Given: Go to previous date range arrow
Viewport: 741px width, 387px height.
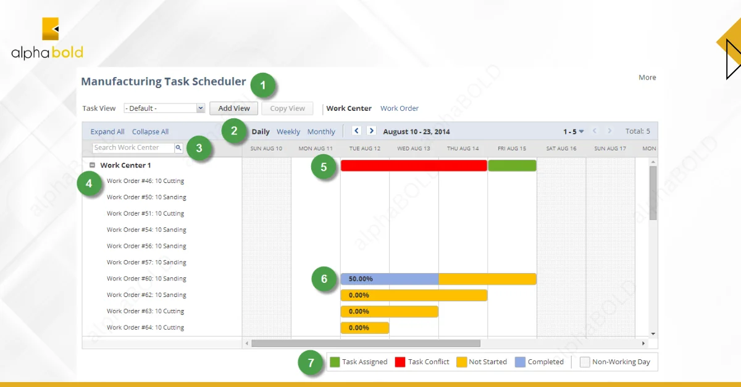Looking at the screenshot, I should click(x=356, y=131).
